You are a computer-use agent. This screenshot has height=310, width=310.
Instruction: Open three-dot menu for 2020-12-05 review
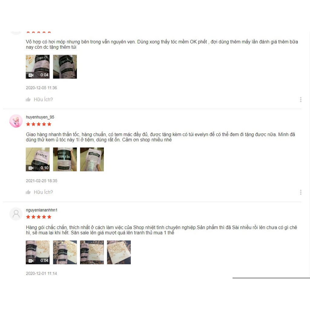(x=301, y=99)
